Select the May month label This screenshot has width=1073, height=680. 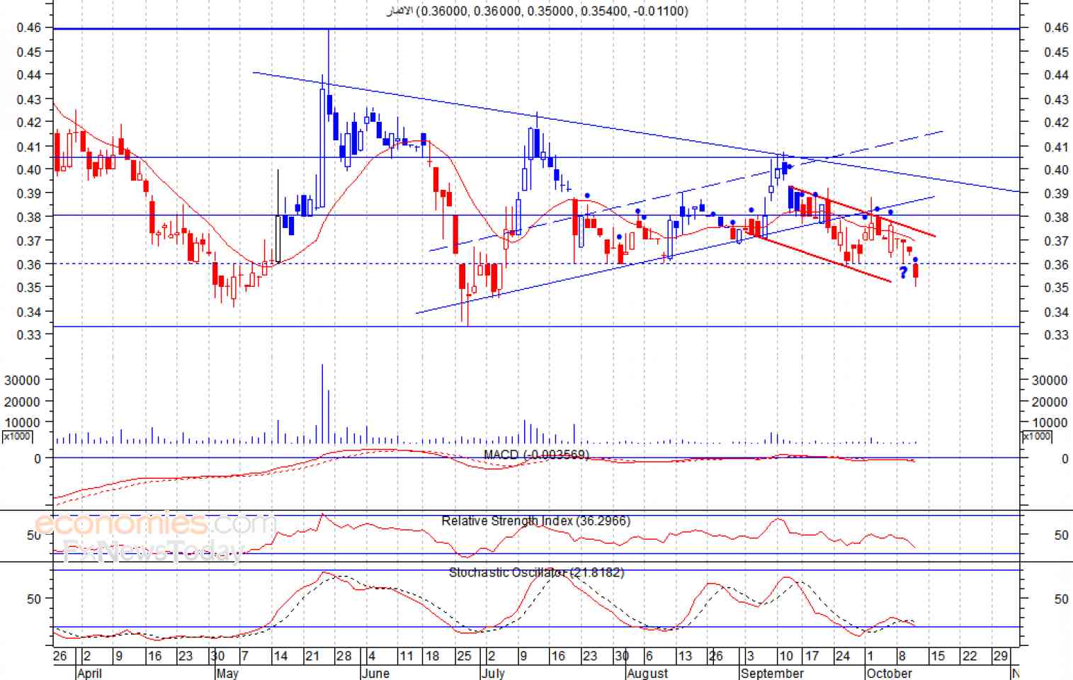coord(227,673)
